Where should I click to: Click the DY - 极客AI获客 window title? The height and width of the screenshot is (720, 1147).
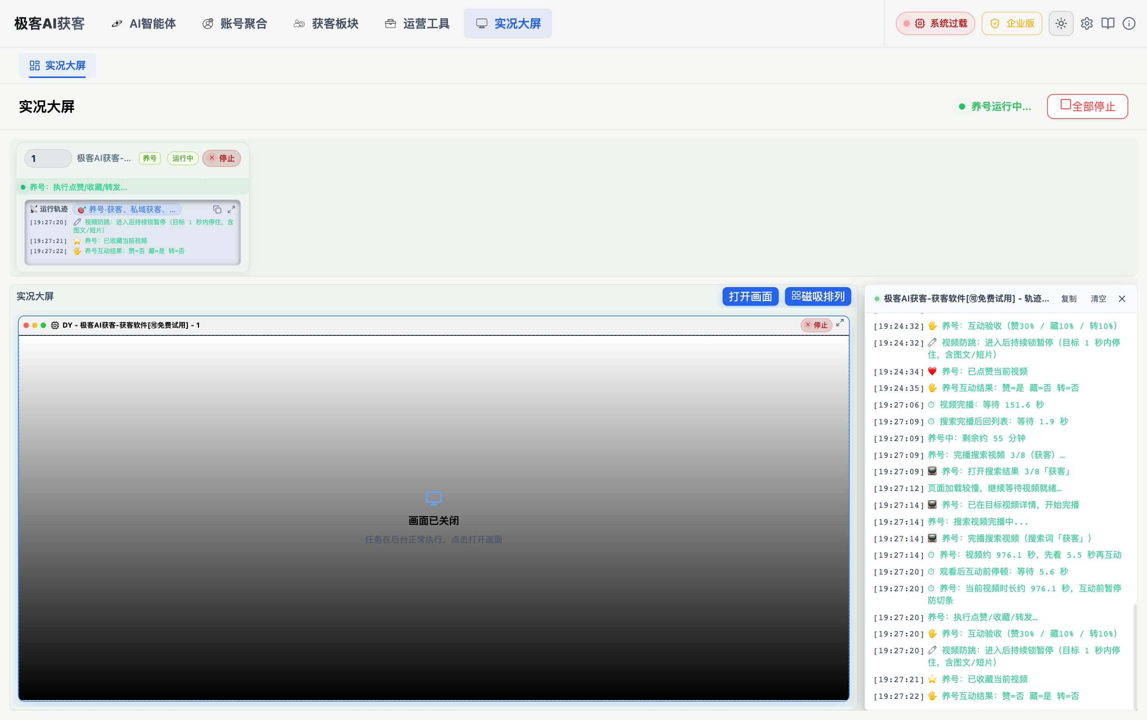coord(131,325)
